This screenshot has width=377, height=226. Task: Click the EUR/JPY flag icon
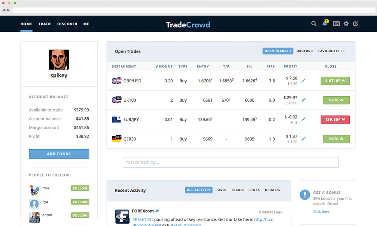[x=116, y=119]
